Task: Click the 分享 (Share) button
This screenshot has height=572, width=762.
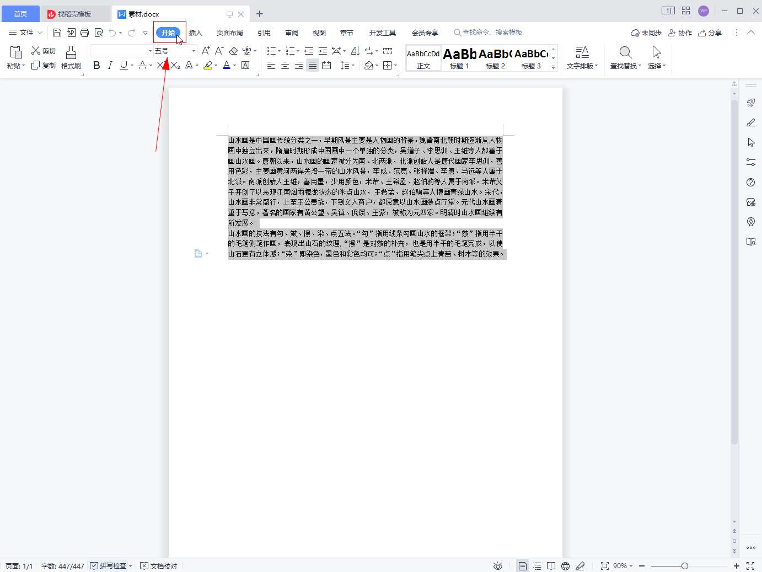Action: tap(710, 33)
